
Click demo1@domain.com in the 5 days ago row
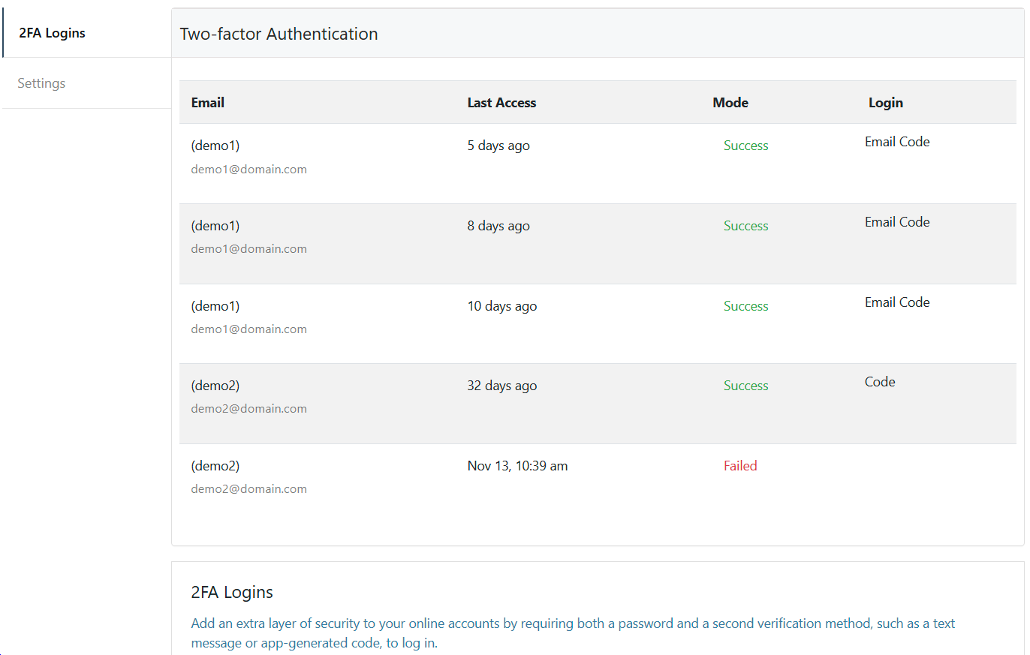[x=248, y=169]
